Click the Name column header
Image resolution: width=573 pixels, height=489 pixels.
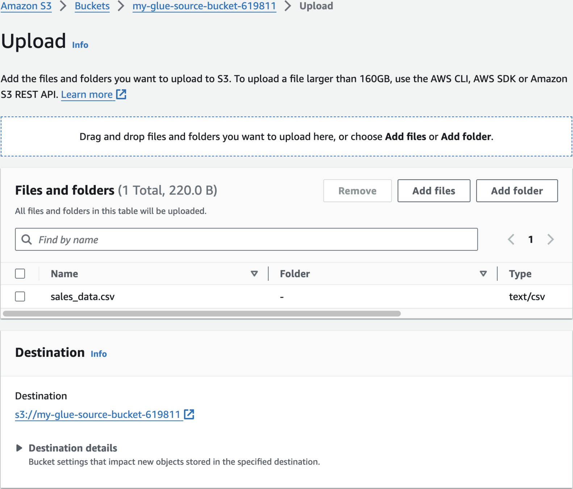tap(64, 274)
